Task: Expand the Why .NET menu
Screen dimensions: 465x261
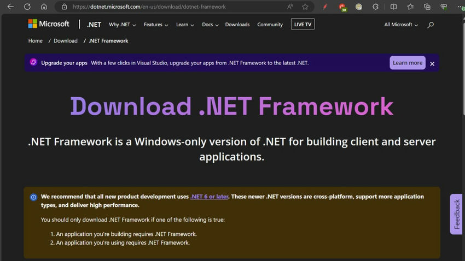Action: (122, 25)
